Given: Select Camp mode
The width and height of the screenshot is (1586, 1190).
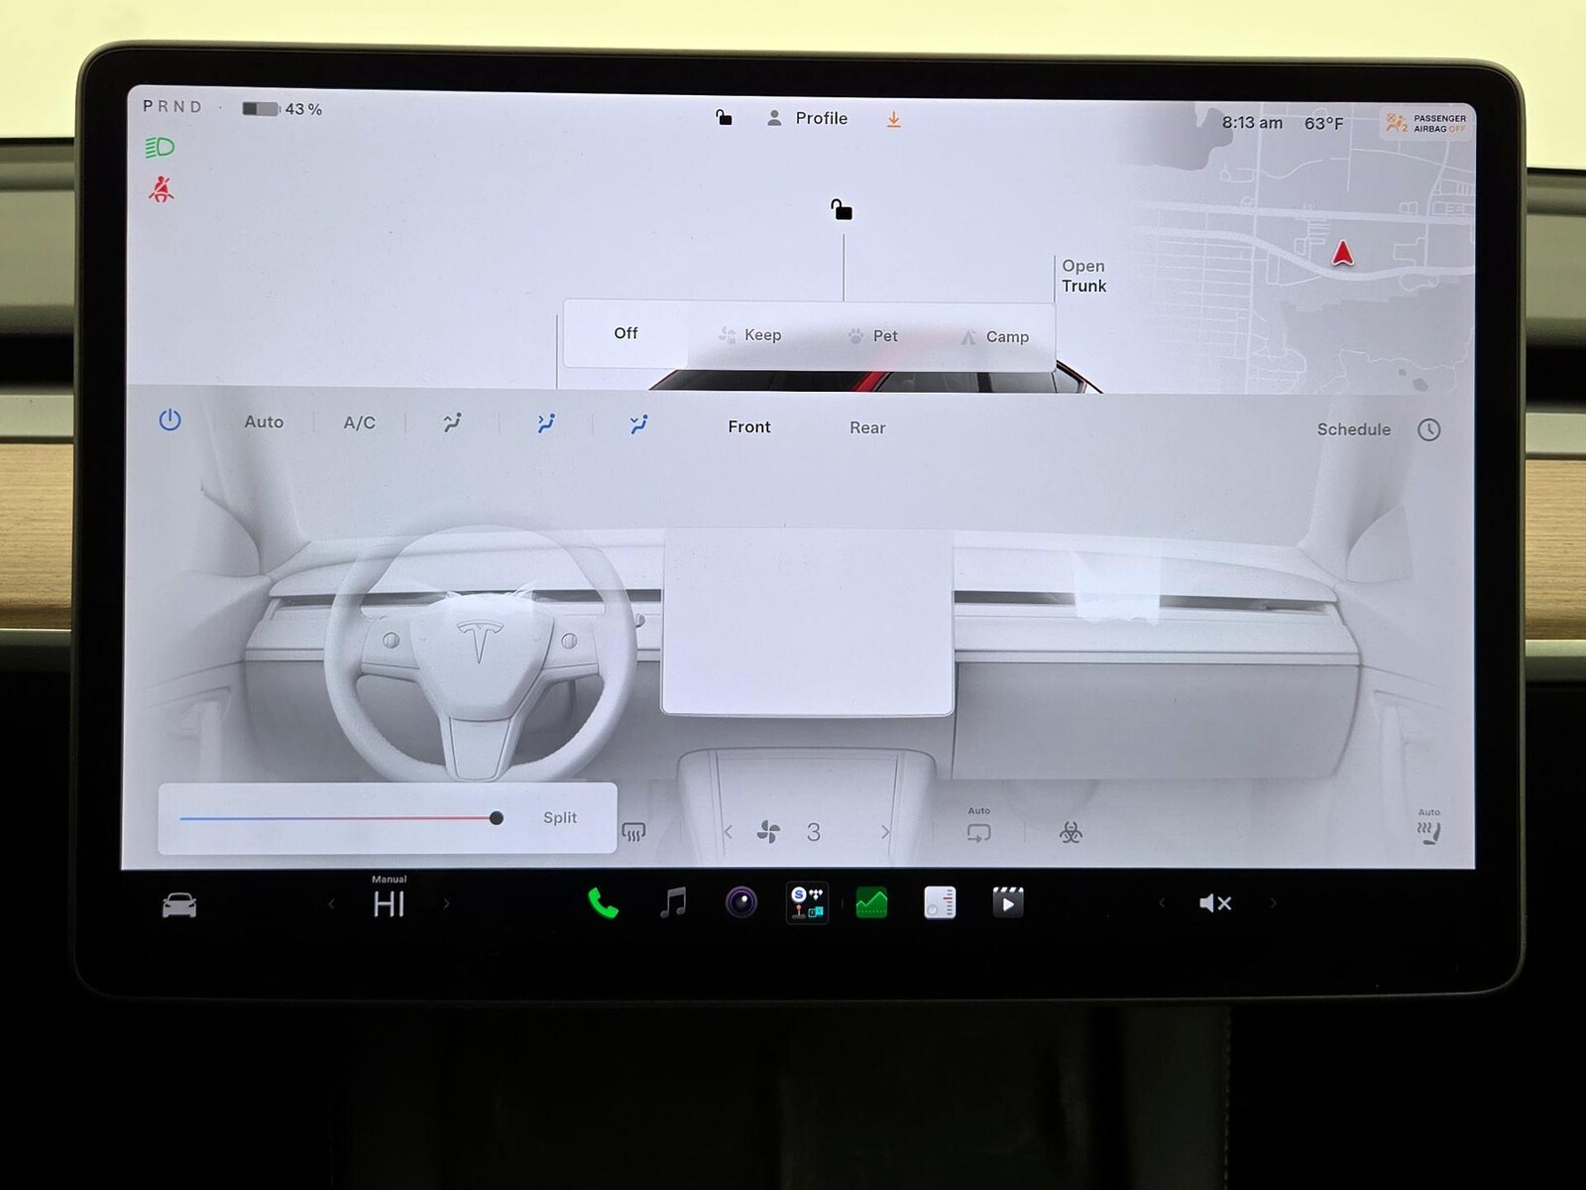Looking at the screenshot, I should tap(995, 337).
